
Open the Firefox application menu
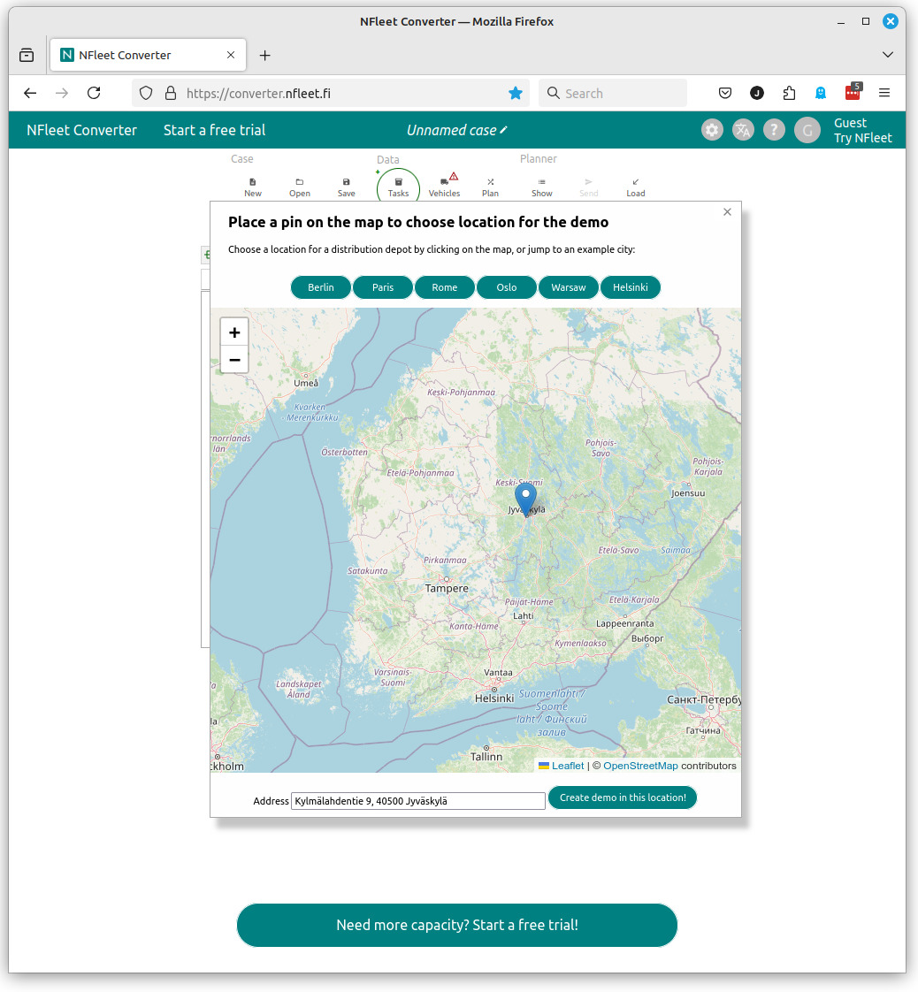click(884, 94)
